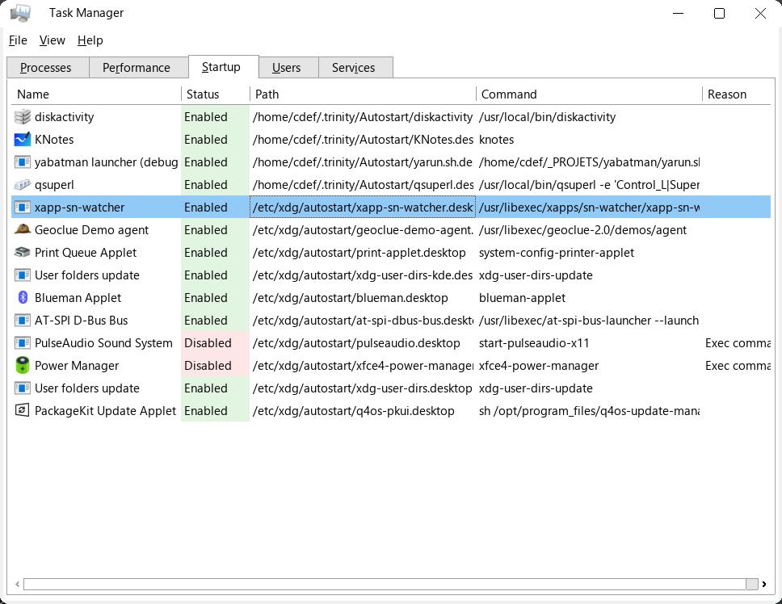The height and width of the screenshot is (604, 782).
Task: Switch to the Users tab
Action: coord(288,68)
